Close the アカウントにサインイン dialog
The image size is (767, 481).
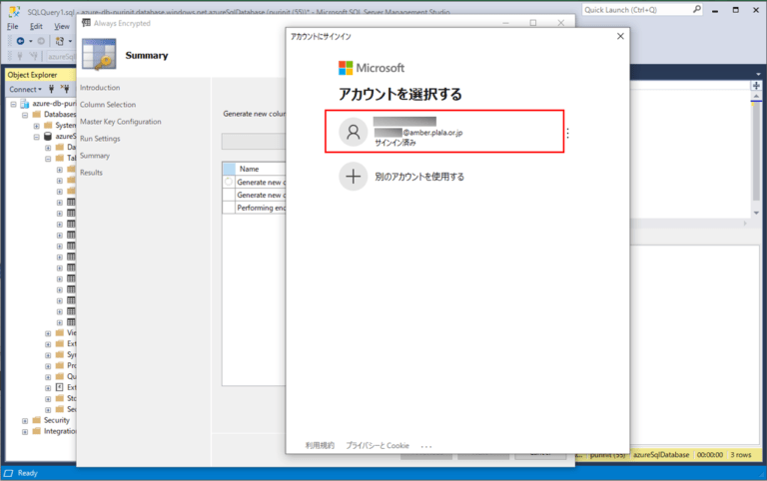(620, 36)
